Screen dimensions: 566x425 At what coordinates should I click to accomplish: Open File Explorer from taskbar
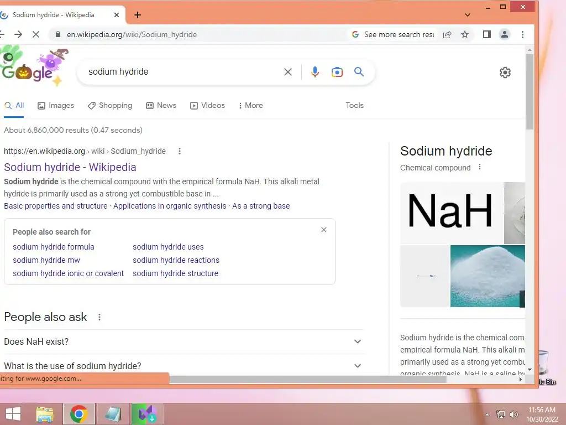click(45, 414)
